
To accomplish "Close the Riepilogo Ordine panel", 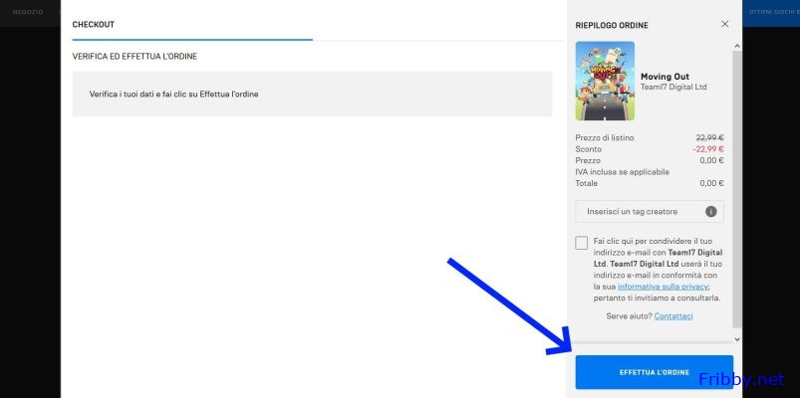I will click(724, 24).
